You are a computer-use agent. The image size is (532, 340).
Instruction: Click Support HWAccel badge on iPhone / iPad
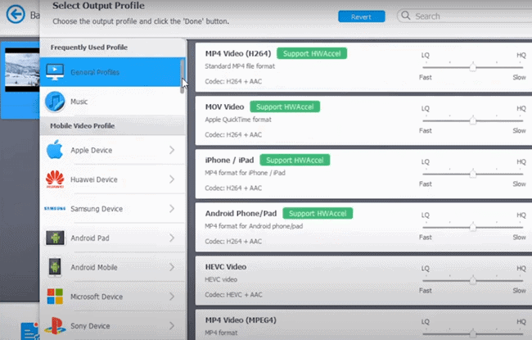[x=295, y=160]
